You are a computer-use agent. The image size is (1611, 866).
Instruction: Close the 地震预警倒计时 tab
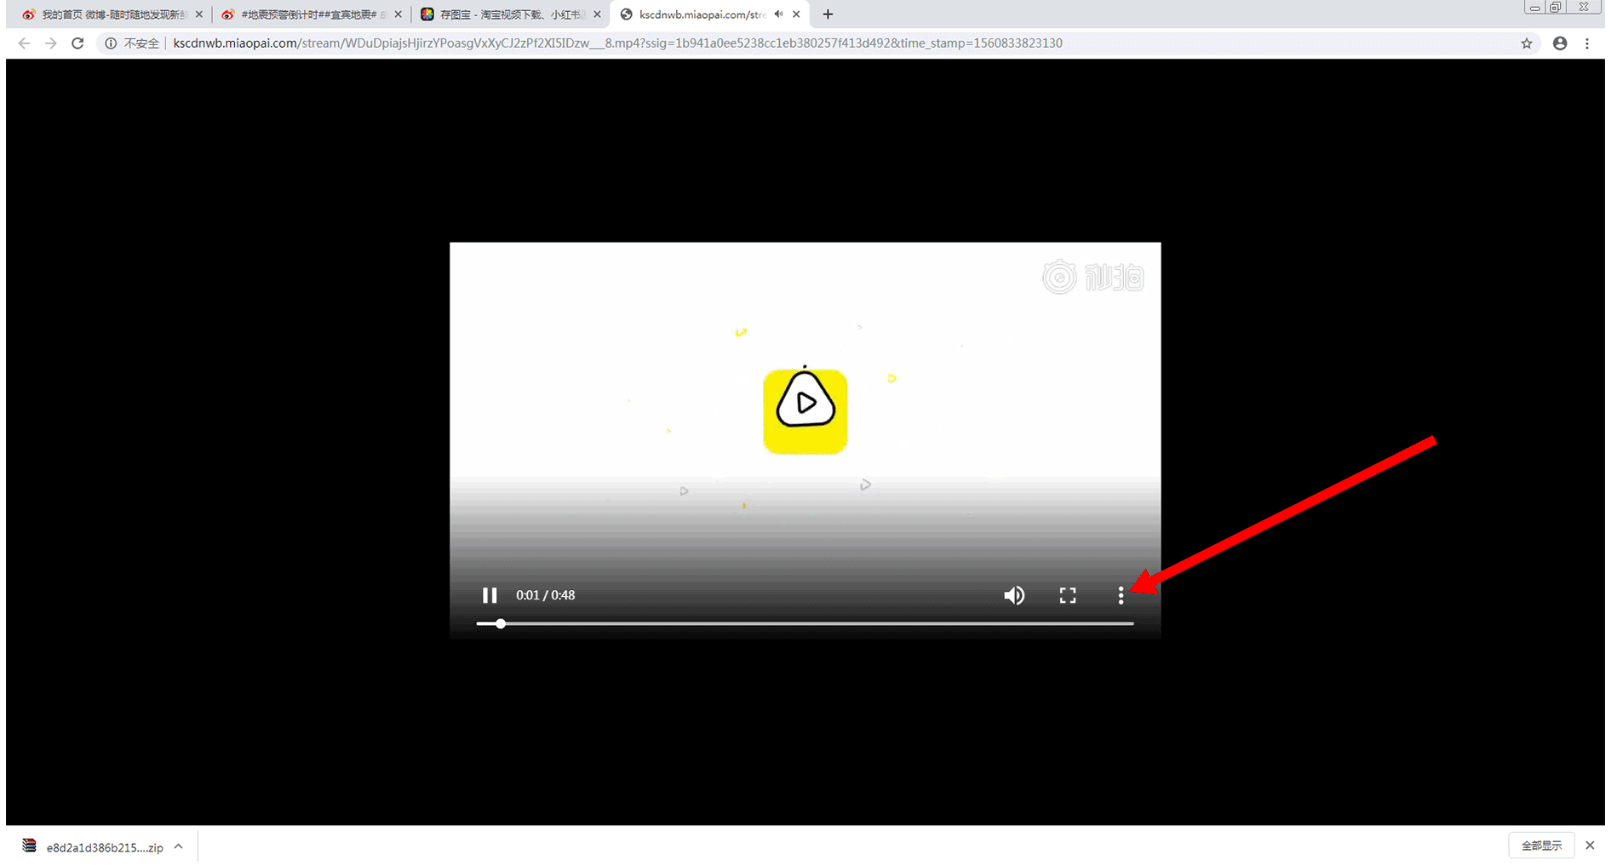(398, 14)
